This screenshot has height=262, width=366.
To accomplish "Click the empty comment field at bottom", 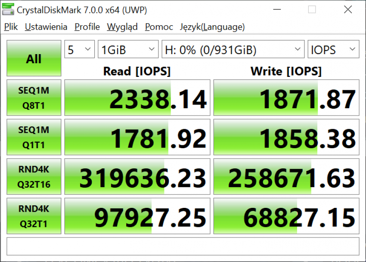I will click(183, 247).
